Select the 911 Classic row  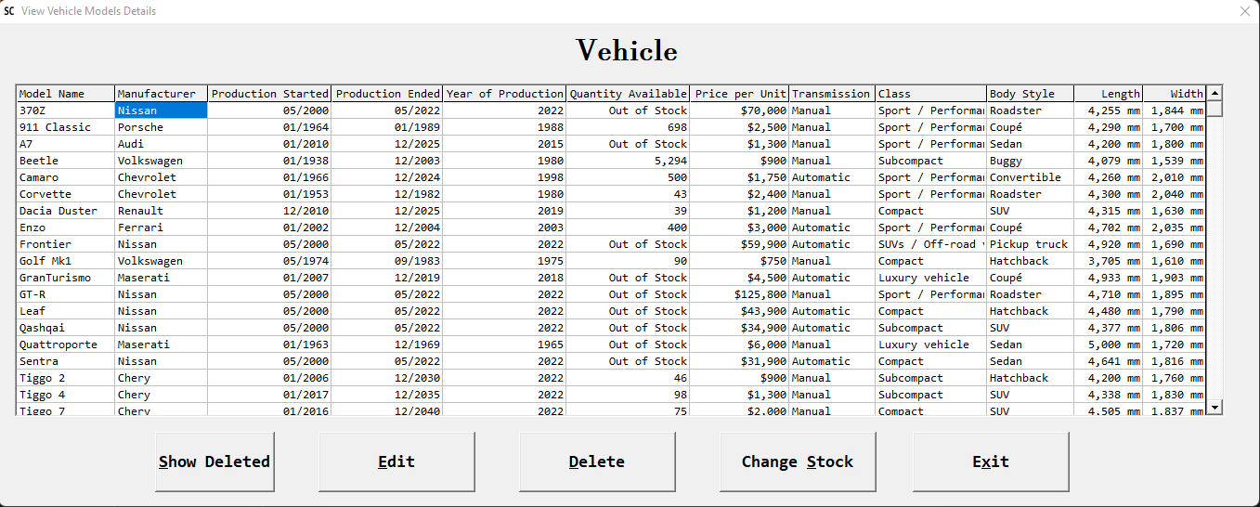click(611, 127)
